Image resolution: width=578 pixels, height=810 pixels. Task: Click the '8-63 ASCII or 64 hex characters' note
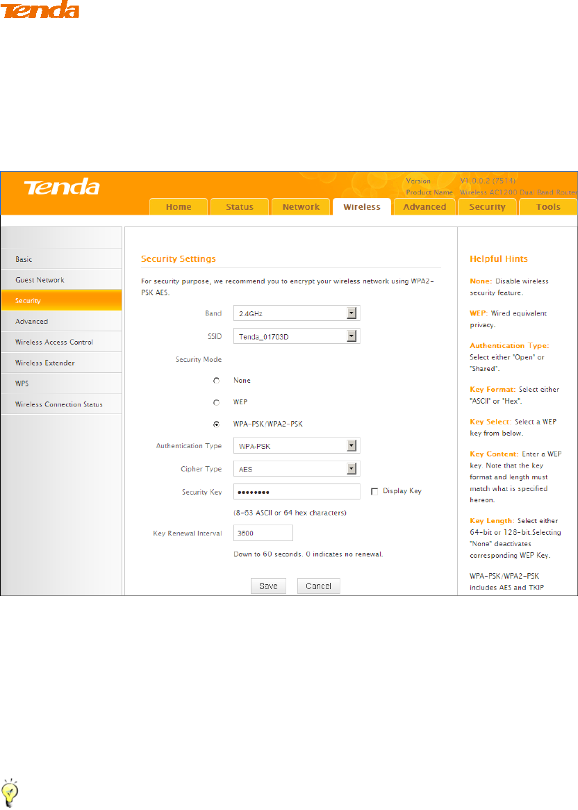pos(290,513)
